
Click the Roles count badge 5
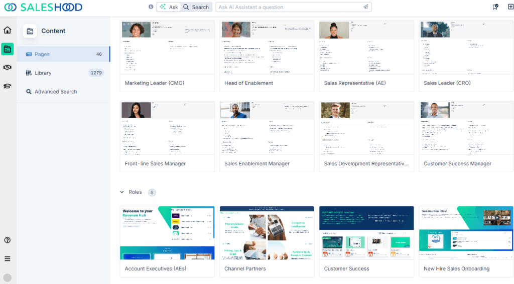click(x=152, y=192)
